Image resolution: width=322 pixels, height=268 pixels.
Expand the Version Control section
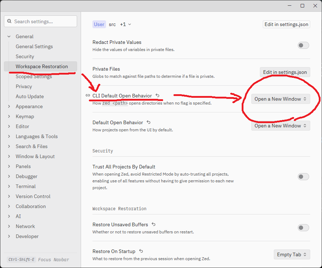point(9,196)
